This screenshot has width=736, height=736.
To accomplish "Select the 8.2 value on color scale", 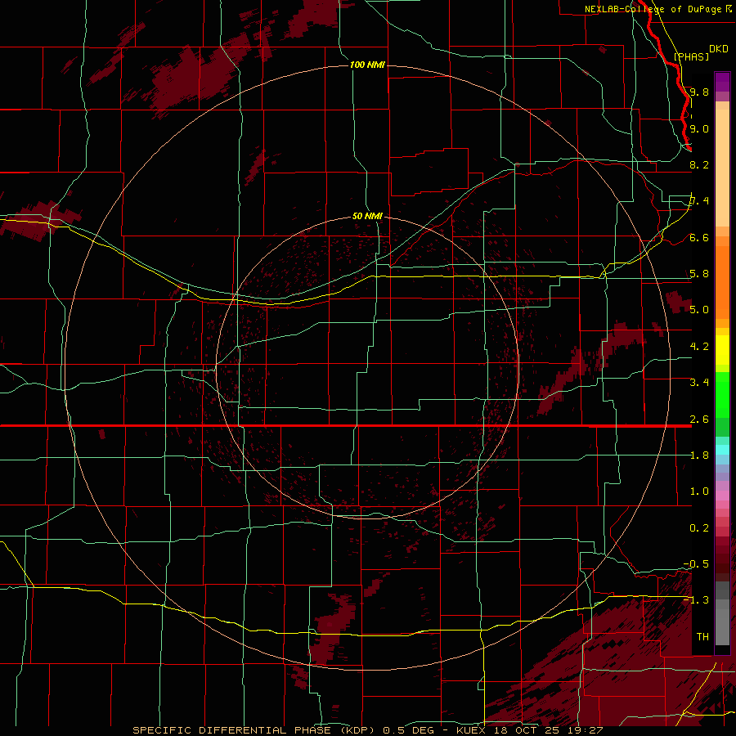I will pyautogui.click(x=699, y=165).
